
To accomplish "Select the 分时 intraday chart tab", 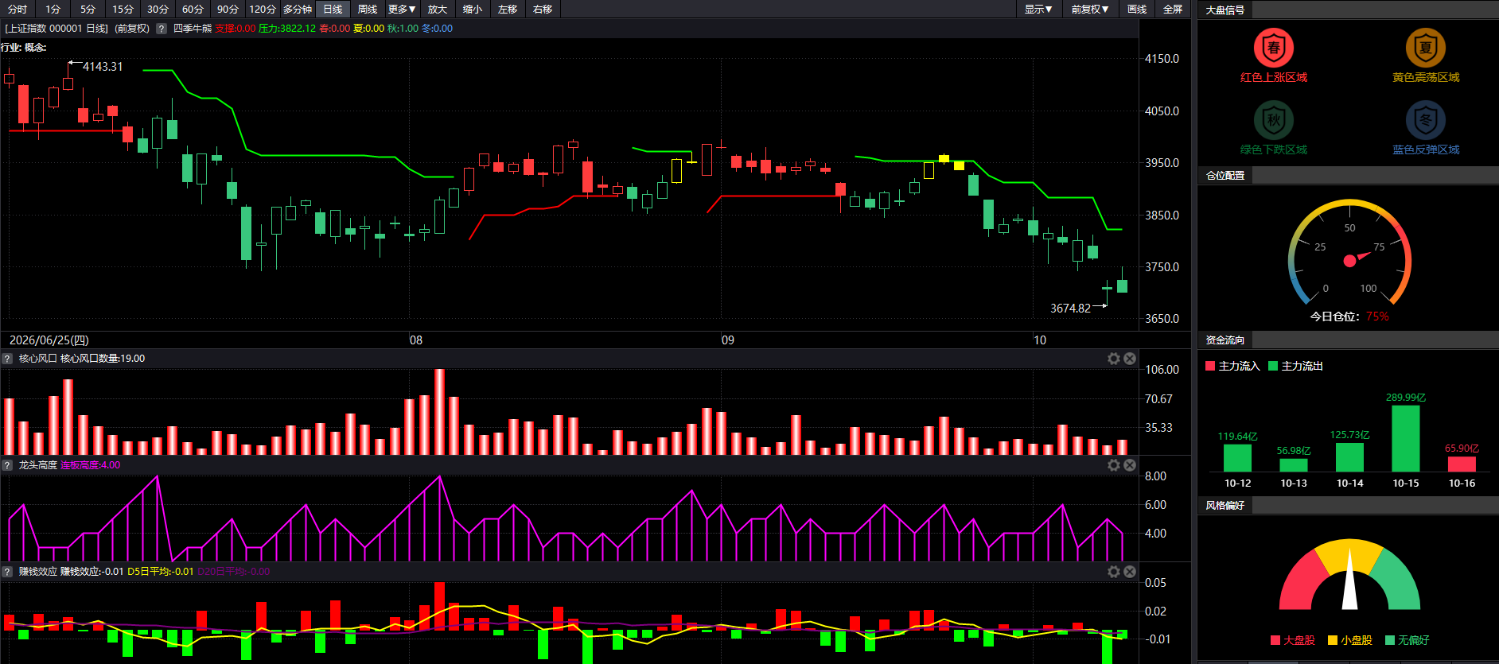I will click(18, 9).
